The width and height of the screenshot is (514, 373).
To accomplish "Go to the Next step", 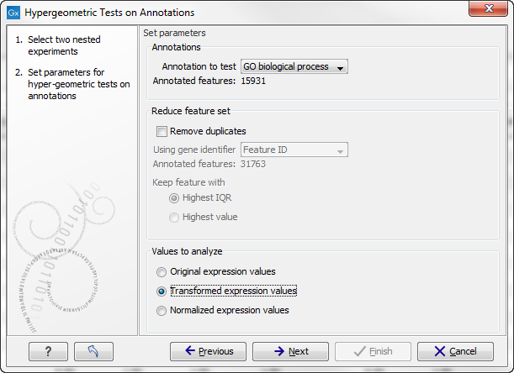I will [x=290, y=351].
